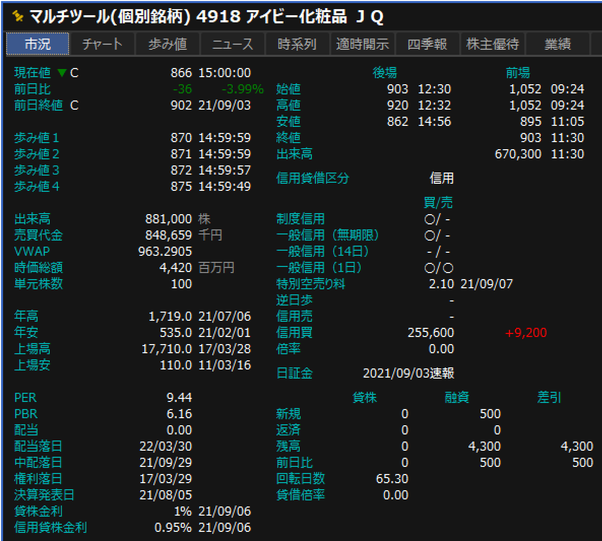Click 一般信用（無期限） row label
Screen dimensions: 602x541
[x=328, y=235]
